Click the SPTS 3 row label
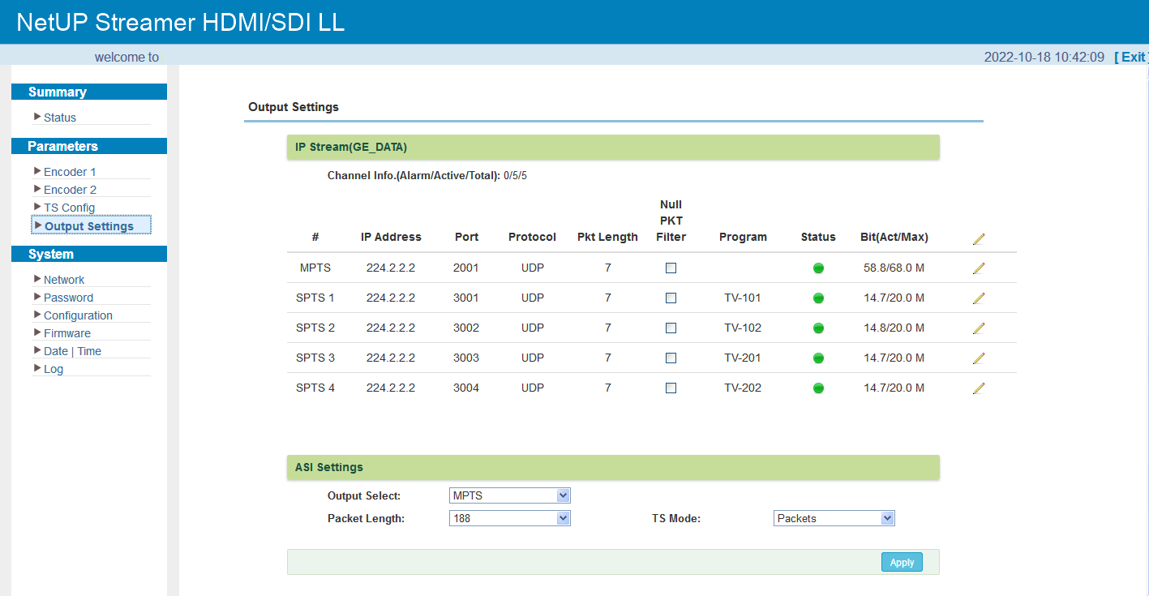The width and height of the screenshot is (1149, 596). [315, 358]
